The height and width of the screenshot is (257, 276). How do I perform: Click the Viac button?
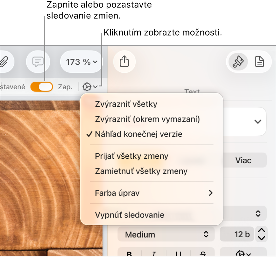coord(245,160)
